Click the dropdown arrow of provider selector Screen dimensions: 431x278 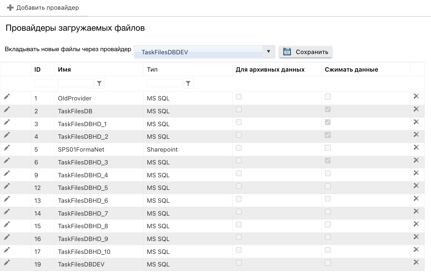click(x=269, y=52)
